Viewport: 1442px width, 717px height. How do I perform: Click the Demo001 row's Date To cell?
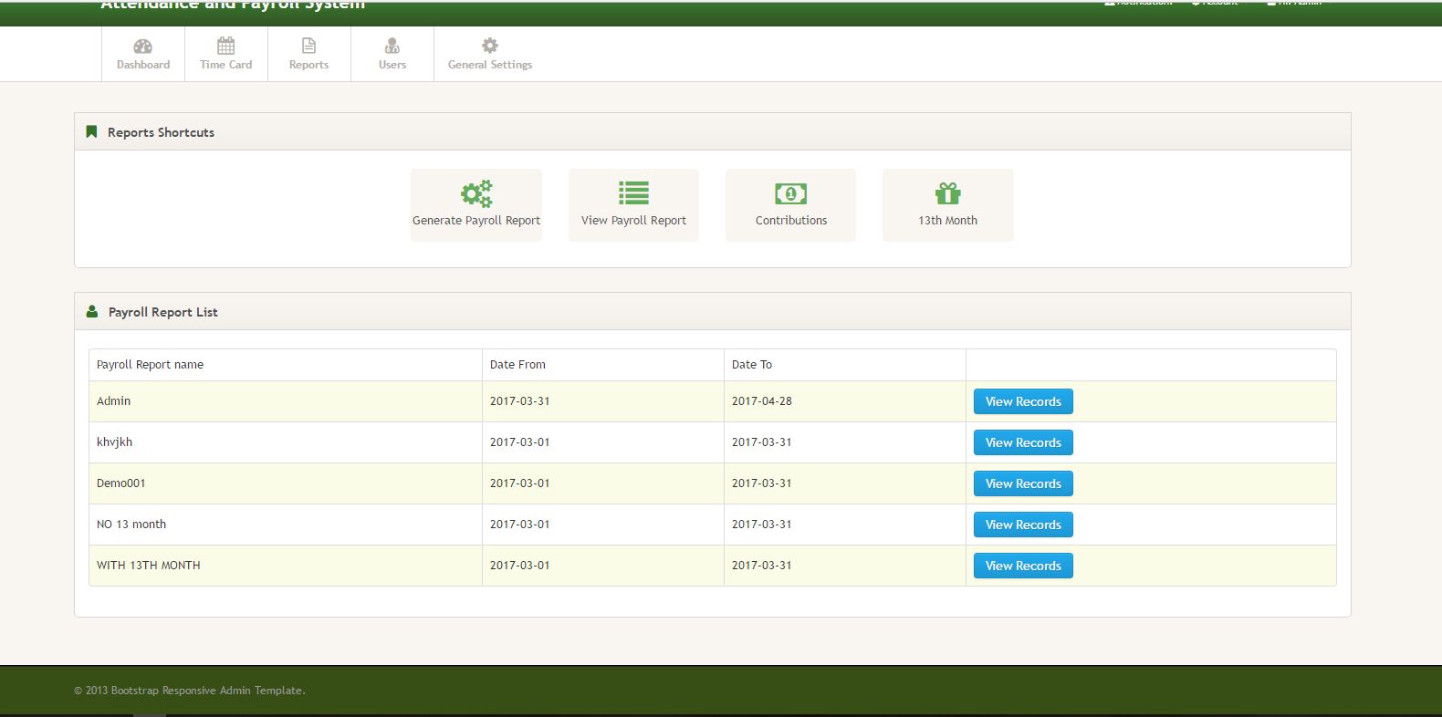point(845,483)
